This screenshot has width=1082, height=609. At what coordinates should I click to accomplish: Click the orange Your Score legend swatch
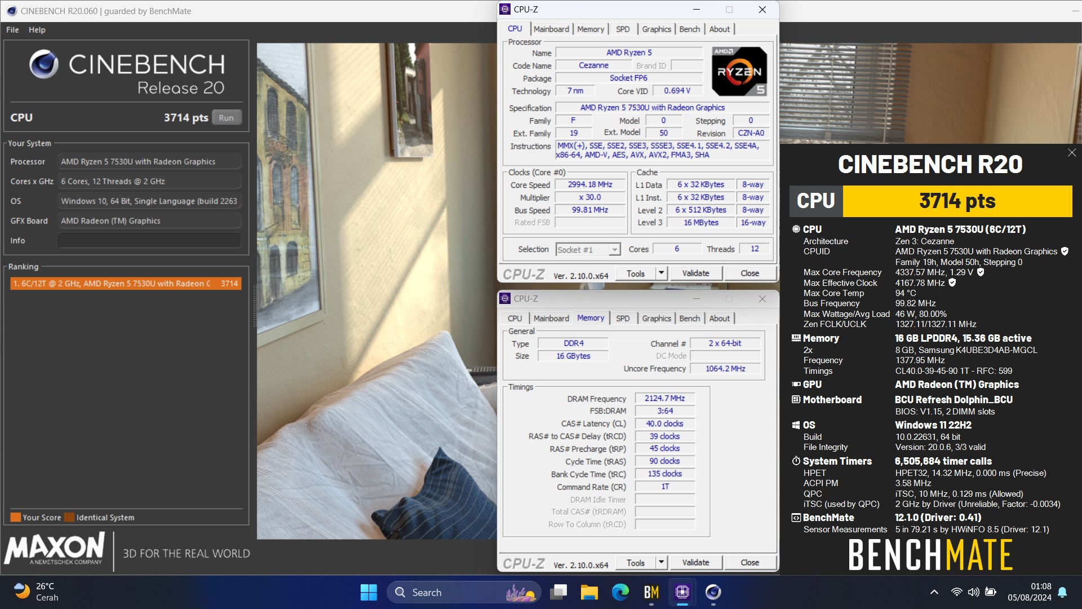(16, 517)
